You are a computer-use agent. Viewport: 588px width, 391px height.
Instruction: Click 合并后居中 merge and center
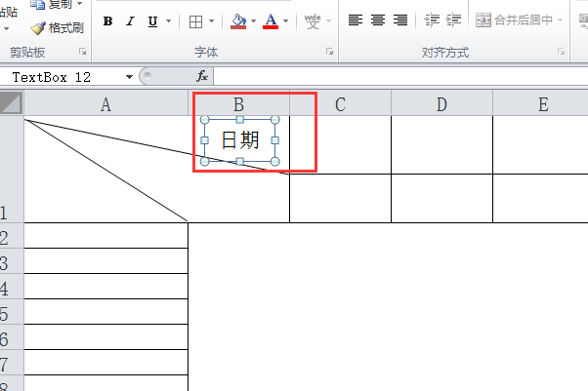[514, 20]
